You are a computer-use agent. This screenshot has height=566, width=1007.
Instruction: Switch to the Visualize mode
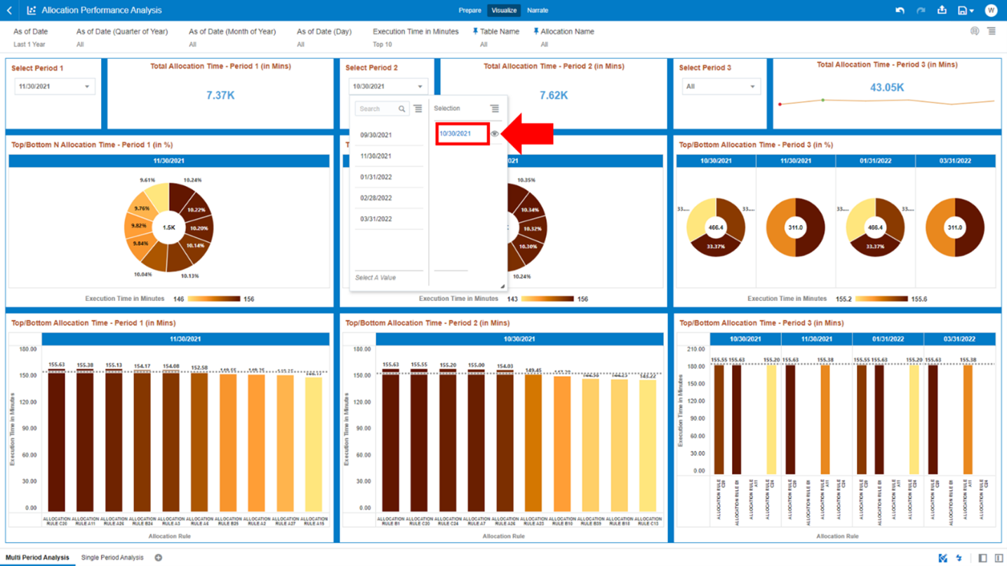[504, 11]
